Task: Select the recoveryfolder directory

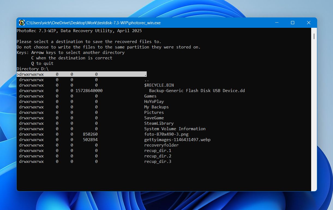Action: click(x=161, y=145)
